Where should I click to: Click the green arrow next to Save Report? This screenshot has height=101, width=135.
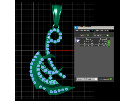point(107,35)
